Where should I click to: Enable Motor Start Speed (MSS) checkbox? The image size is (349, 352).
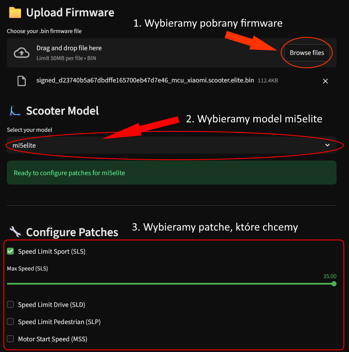pos(10,339)
